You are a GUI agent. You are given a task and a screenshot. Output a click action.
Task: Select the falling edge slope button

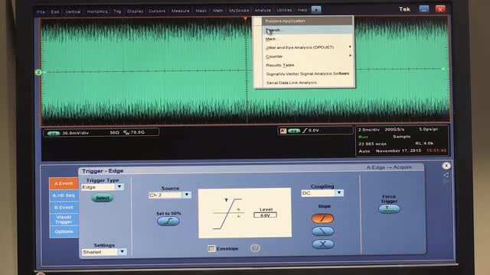323,231
